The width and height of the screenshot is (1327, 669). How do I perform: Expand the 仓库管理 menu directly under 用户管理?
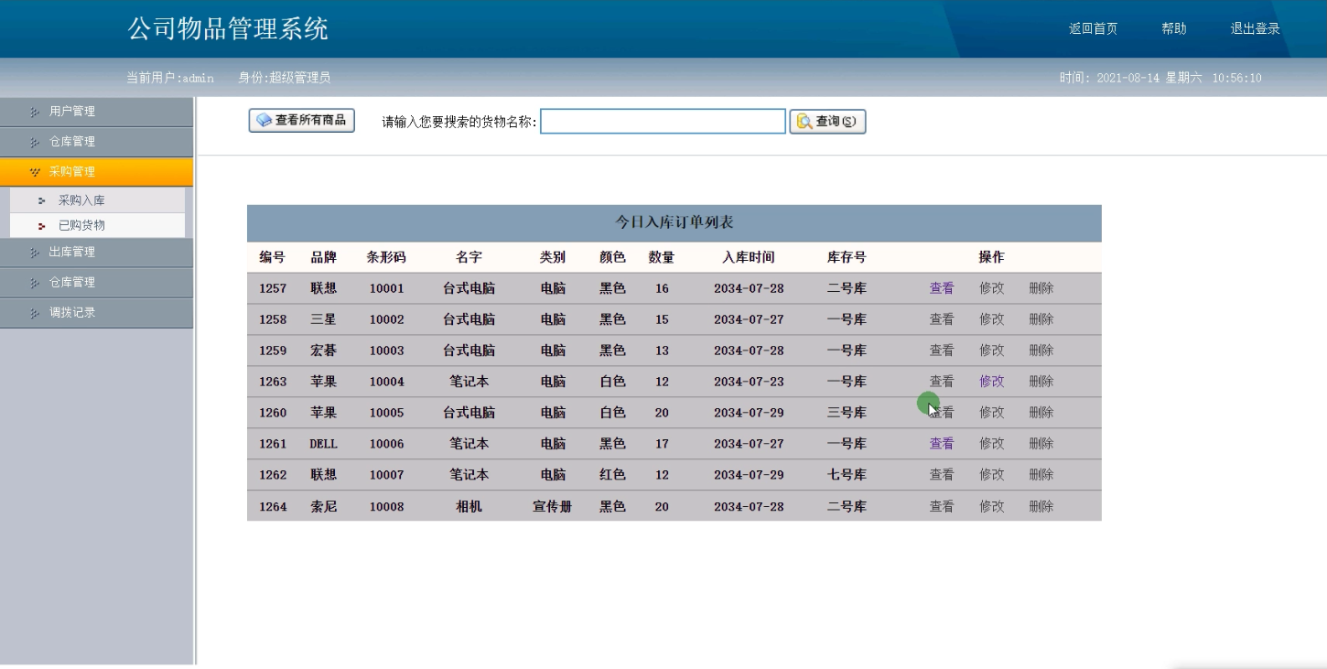96,142
